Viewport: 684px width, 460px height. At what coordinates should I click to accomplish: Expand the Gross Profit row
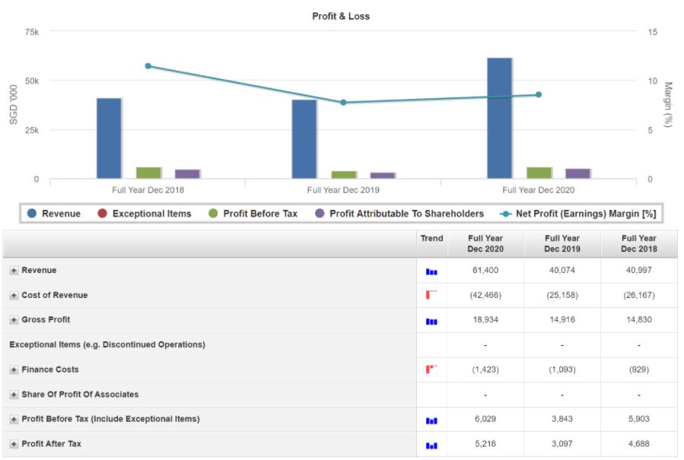click(x=14, y=320)
